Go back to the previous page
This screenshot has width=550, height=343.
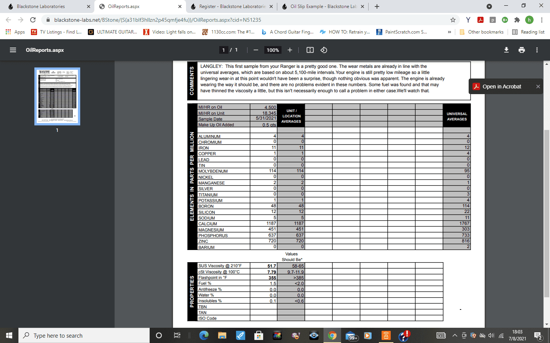[x=8, y=20]
